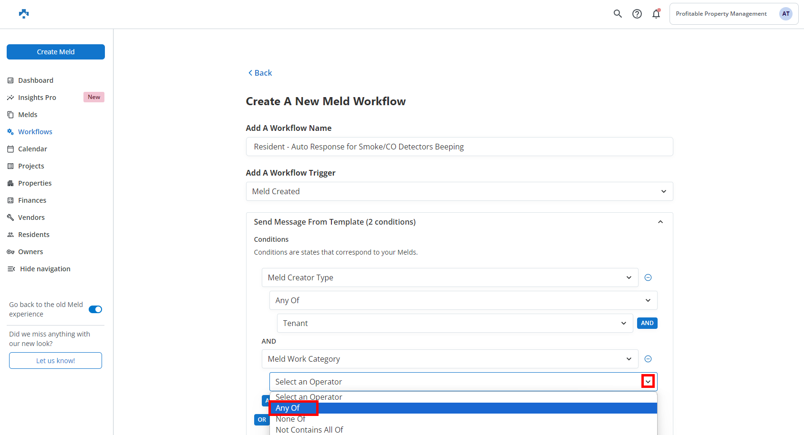
Task: Click the search magnifier icon
Action: [618, 14]
